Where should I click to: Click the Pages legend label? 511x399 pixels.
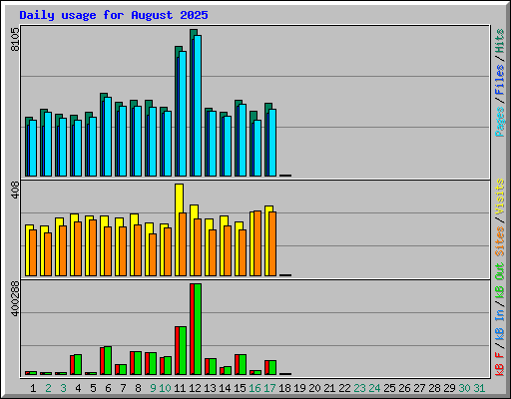(x=500, y=122)
